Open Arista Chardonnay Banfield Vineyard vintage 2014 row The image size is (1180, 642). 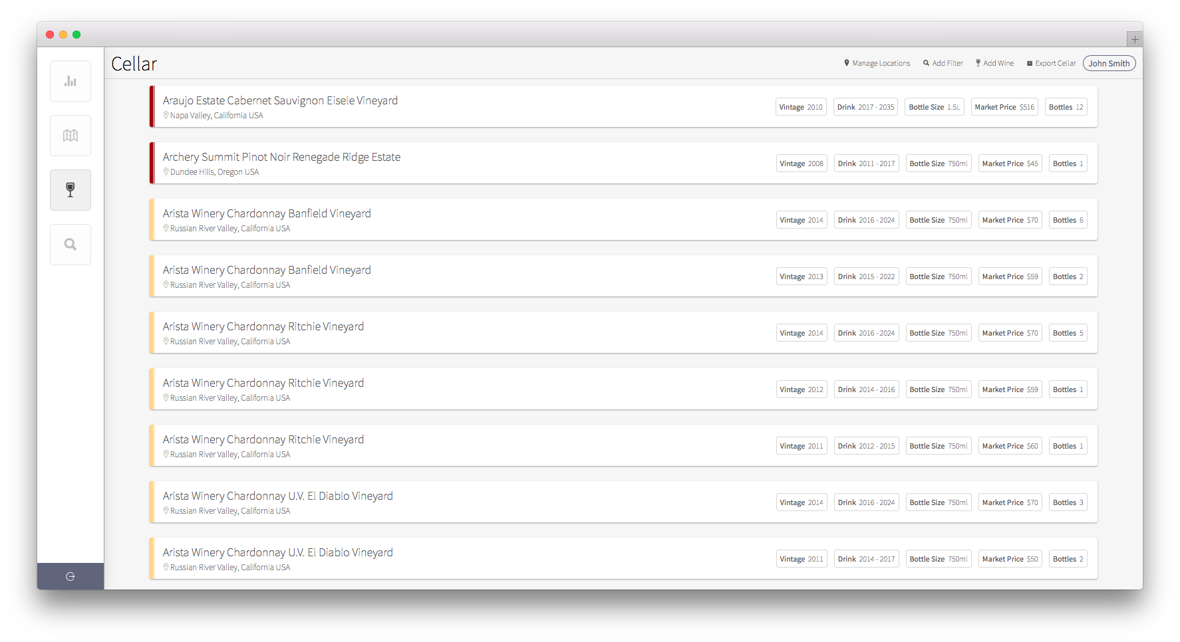pos(624,219)
